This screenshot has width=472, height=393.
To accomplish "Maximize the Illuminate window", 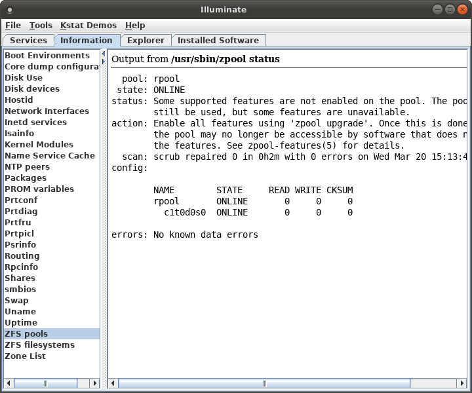I will tap(450, 9).
